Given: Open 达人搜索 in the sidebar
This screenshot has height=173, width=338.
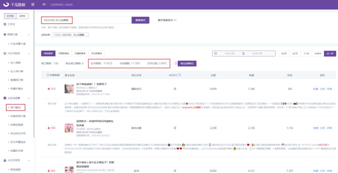Looking at the screenshot, I should click(15, 63).
